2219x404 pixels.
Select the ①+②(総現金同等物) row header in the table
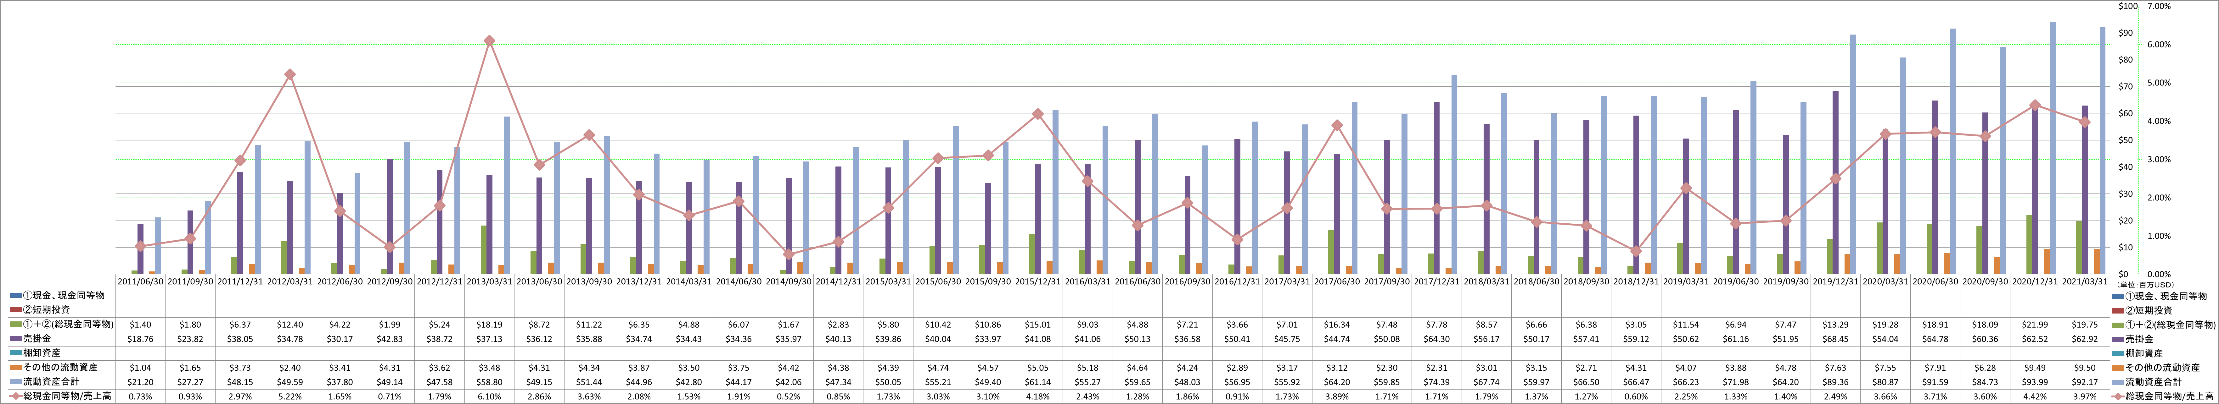(60, 324)
